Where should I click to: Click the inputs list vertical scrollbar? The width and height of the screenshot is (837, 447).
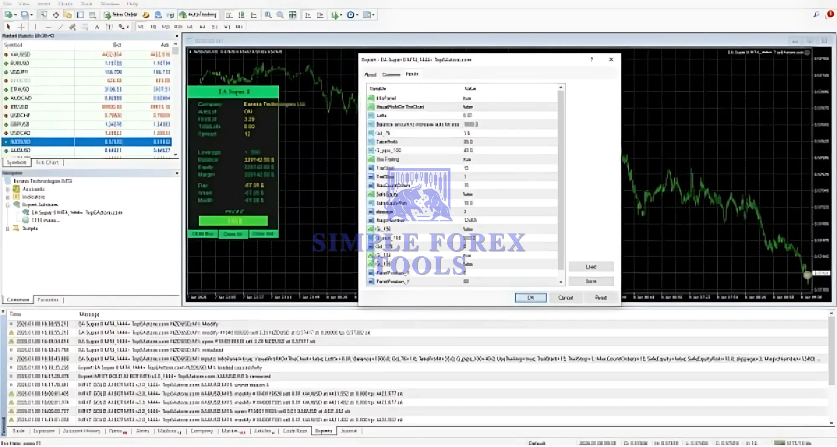(x=561, y=180)
